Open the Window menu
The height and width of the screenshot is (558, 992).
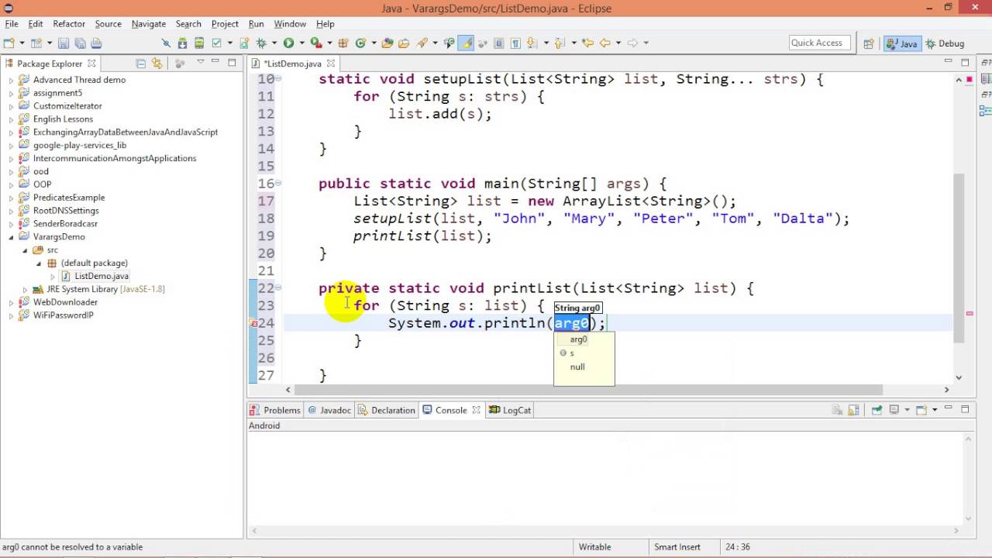[290, 24]
